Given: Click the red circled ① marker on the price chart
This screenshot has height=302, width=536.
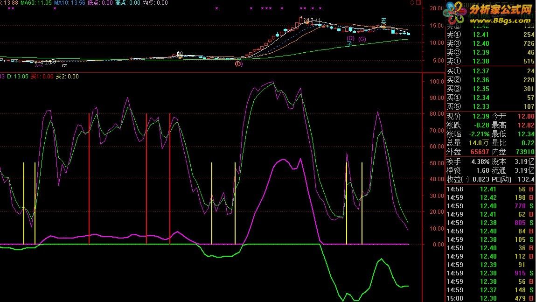Looking at the screenshot, I should [238, 64].
